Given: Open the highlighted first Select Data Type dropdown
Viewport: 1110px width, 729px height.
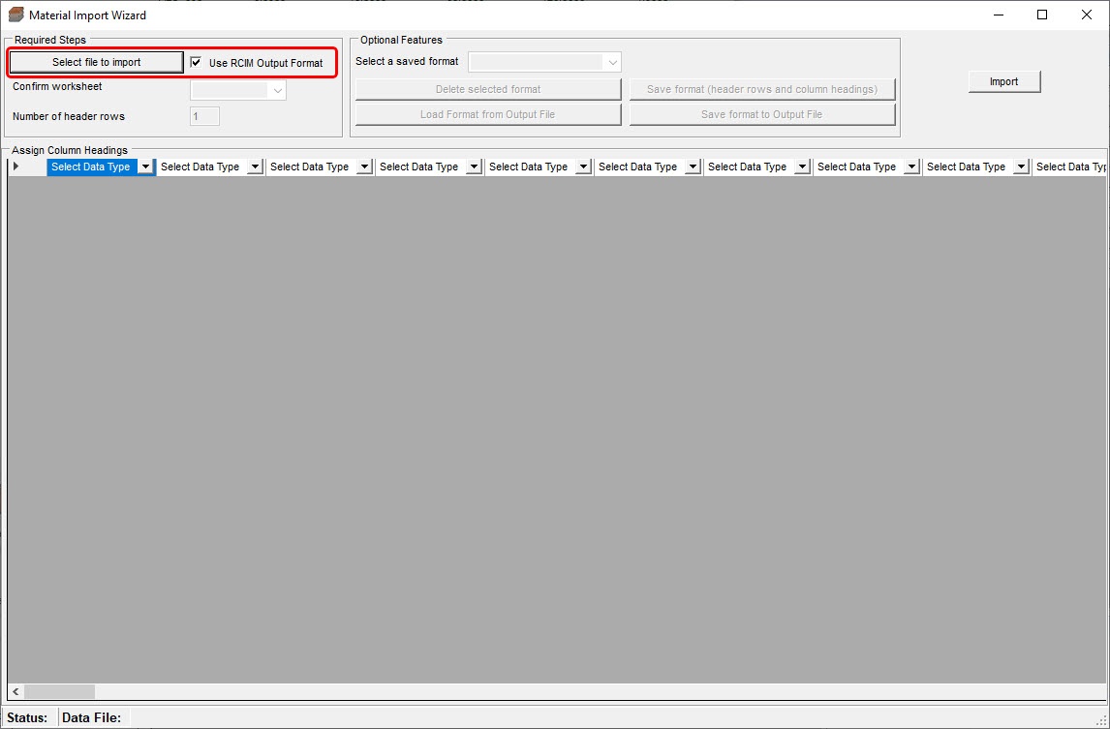Looking at the screenshot, I should click(x=145, y=166).
